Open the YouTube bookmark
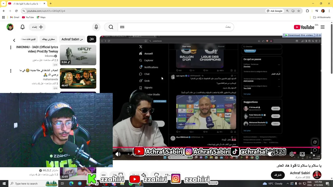333x187 pixels. coord(28,17)
